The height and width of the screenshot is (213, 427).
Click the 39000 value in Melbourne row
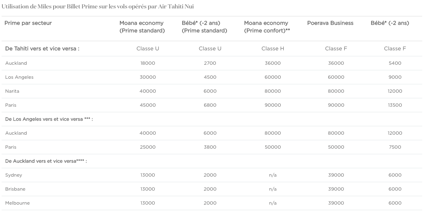click(x=336, y=203)
